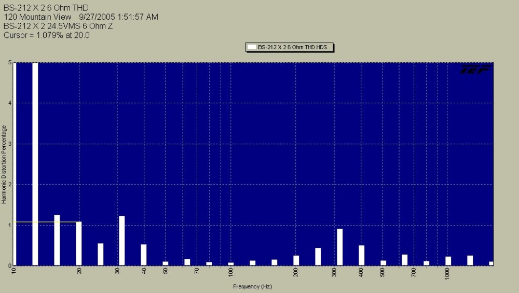The width and height of the screenshot is (519, 293).
Task: Click the Harmonic Distortion Percentage axis title
Action: 4,163
